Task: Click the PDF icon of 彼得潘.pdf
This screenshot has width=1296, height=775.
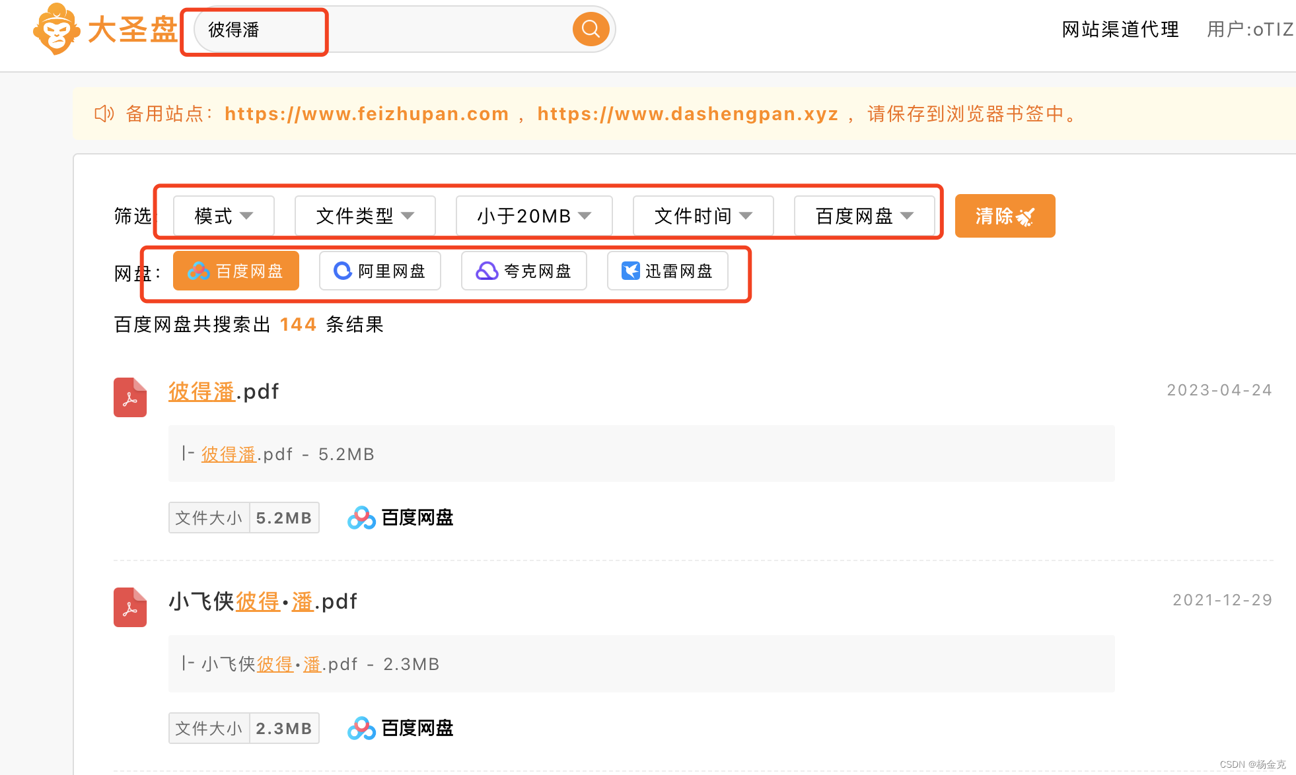Action: 130,397
